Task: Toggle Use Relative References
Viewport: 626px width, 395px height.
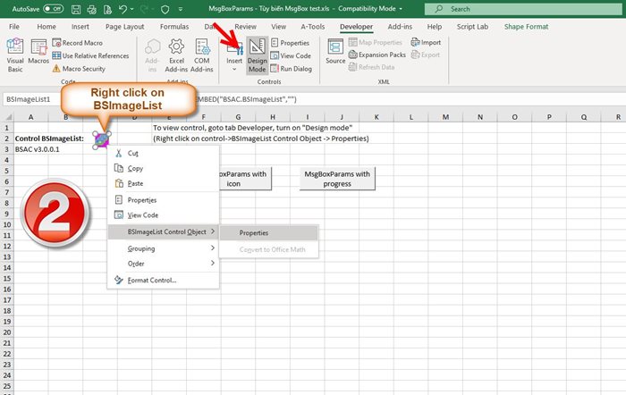Action: (90, 55)
